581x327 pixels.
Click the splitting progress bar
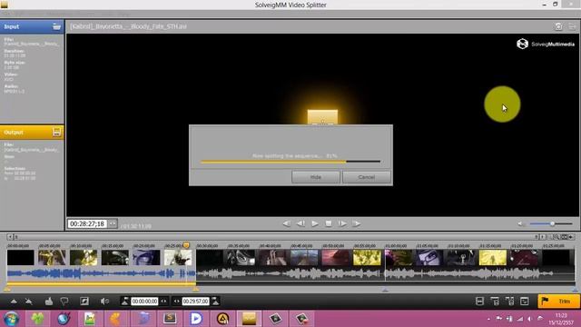click(290, 162)
